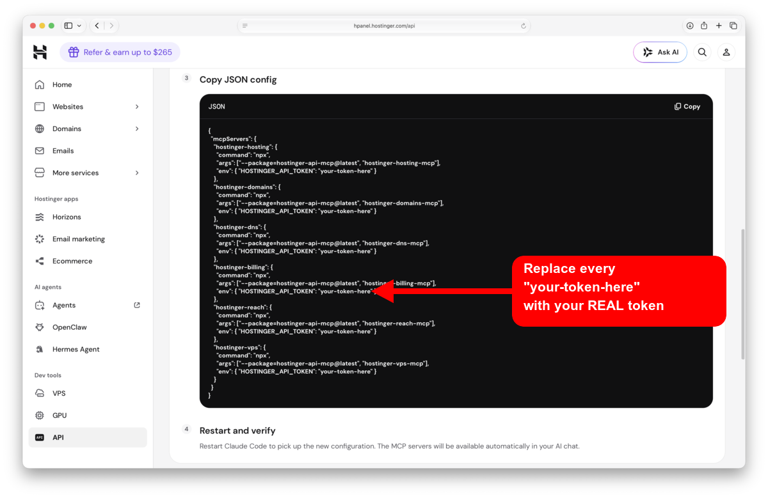Open GPU under Dev tools
The height and width of the screenshot is (498, 768).
click(88, 416)
